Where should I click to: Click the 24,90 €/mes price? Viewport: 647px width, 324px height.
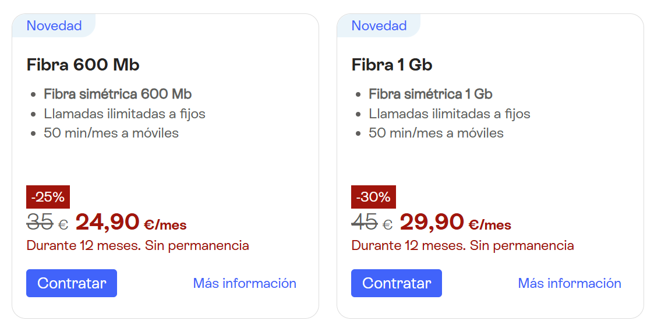[131, 222]
